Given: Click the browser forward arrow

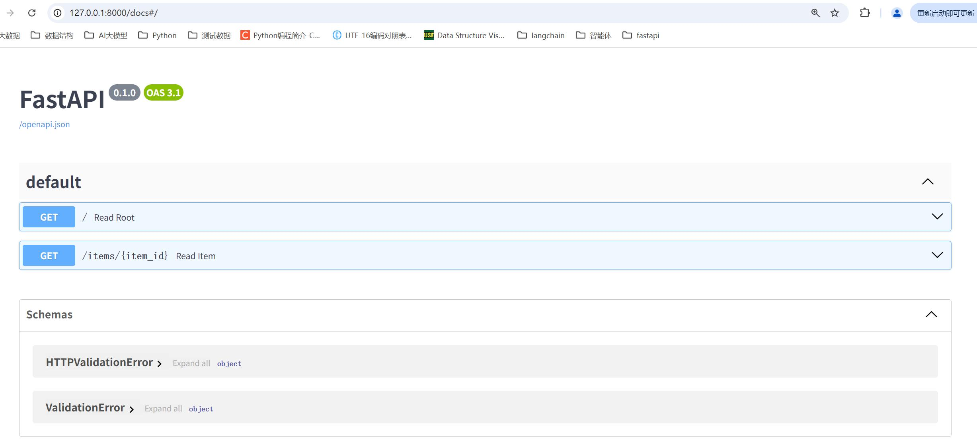Looking at the screenshot, I should click(10, 13).
